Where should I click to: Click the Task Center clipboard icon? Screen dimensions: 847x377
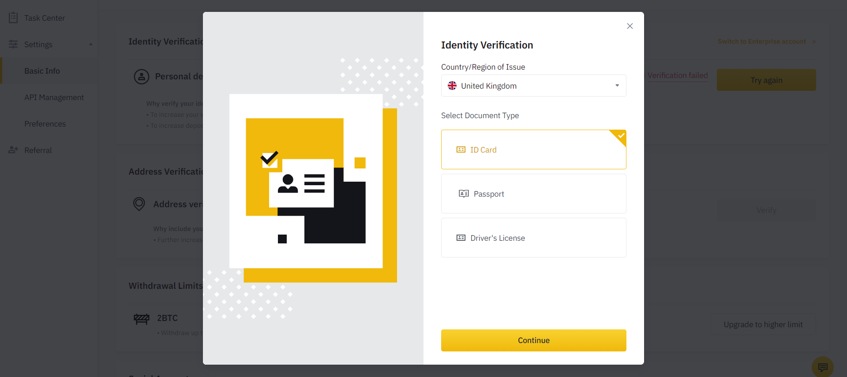point(13,18)
